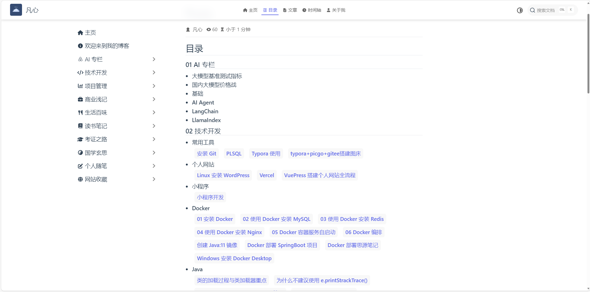
Task: Expand the 考证之路 sidebar chevron
Action: tap(154, 139)
